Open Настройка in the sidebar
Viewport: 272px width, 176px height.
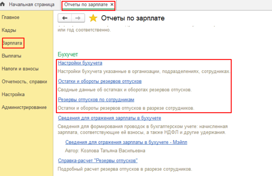coord(13,94)
